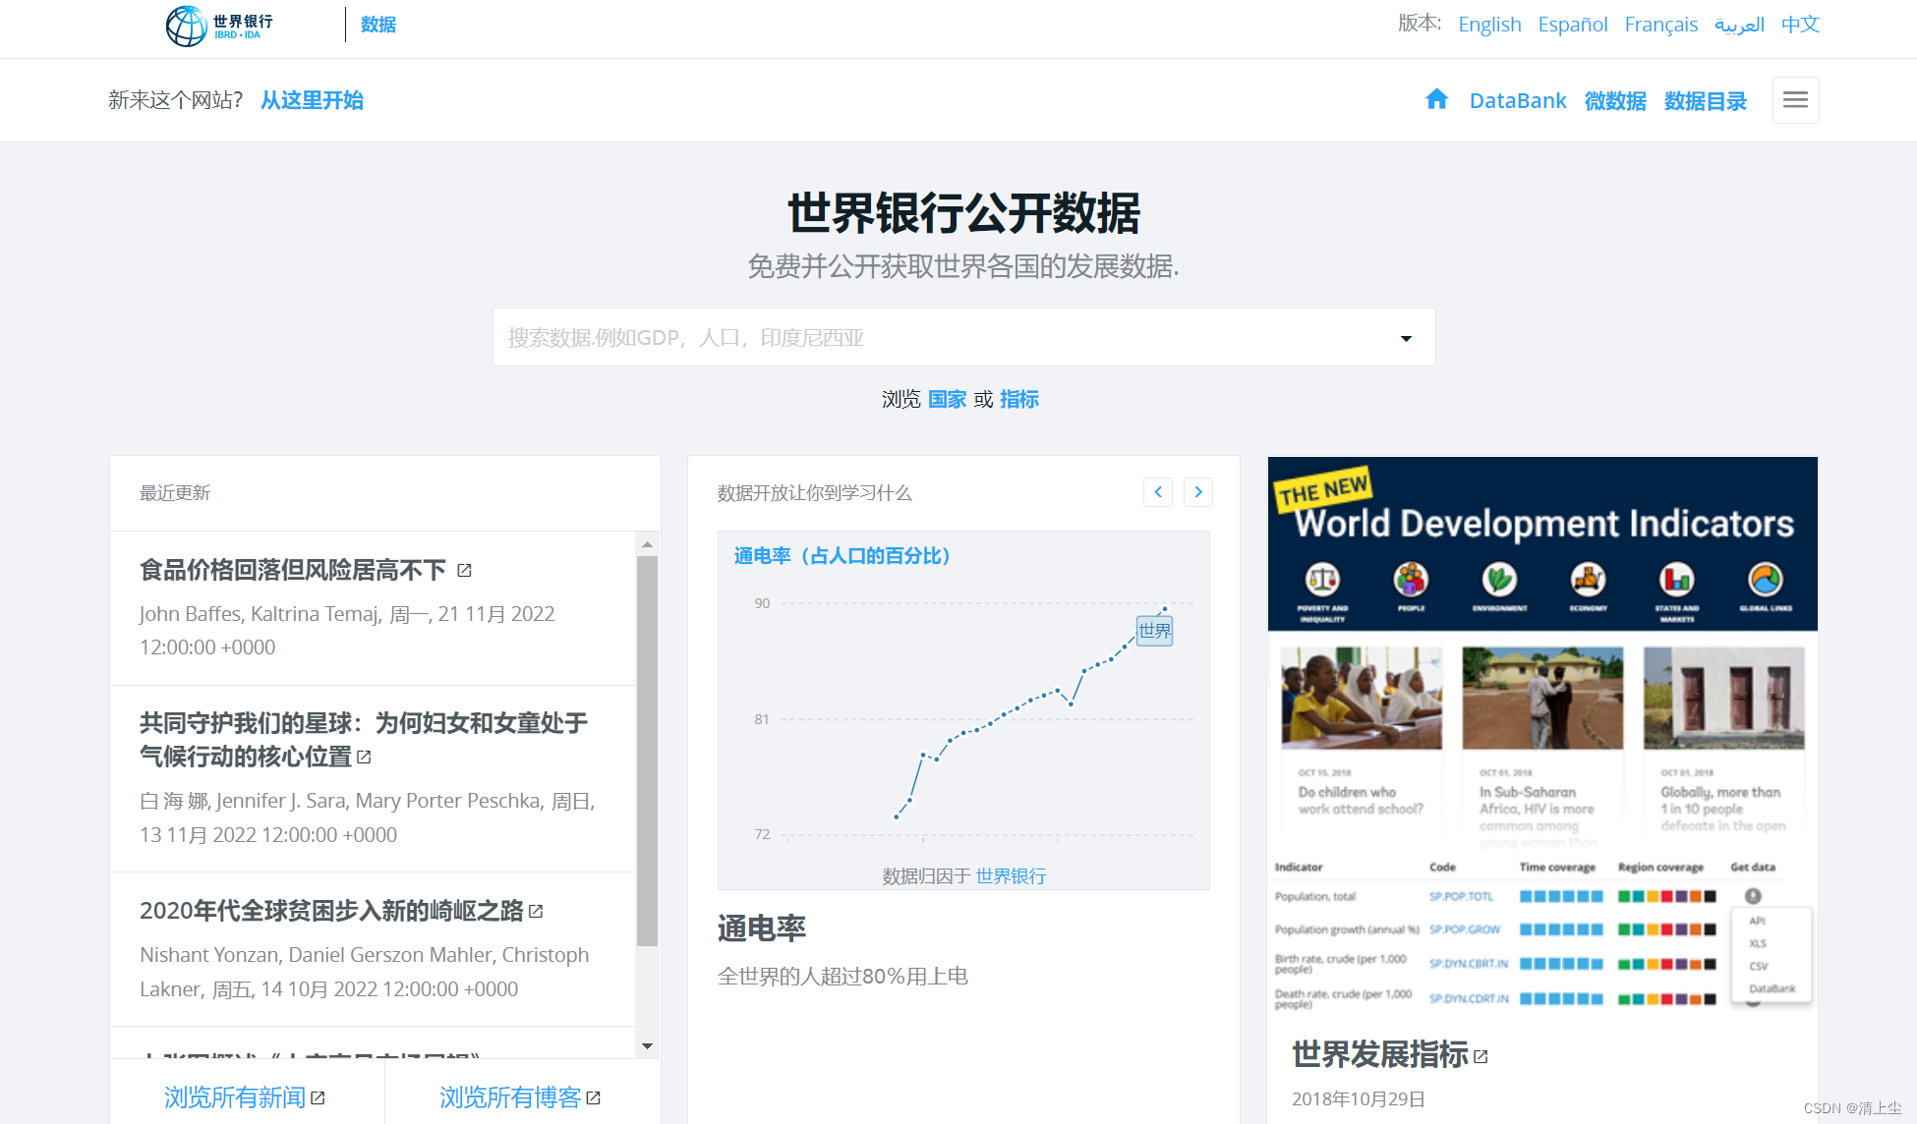Switch language to English

[1489, 25]
